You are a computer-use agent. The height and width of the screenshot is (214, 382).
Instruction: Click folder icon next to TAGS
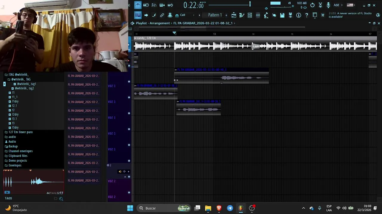[56, 199]
